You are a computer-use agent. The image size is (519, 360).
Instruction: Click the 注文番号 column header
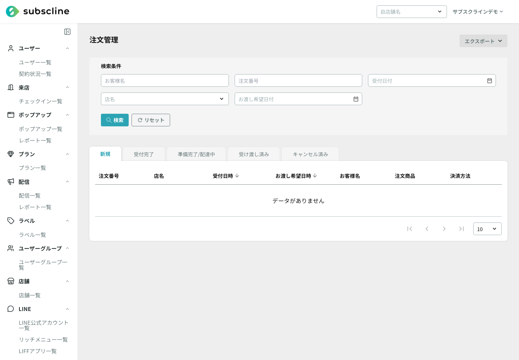coord(109,176)
